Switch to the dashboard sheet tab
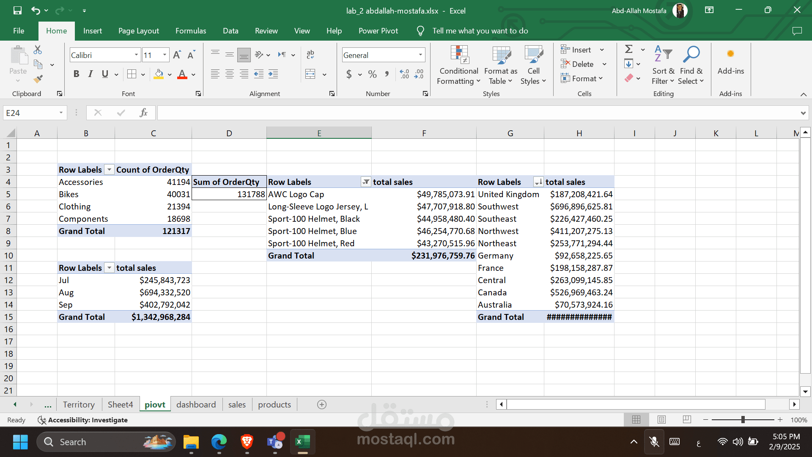 (196, 405)
